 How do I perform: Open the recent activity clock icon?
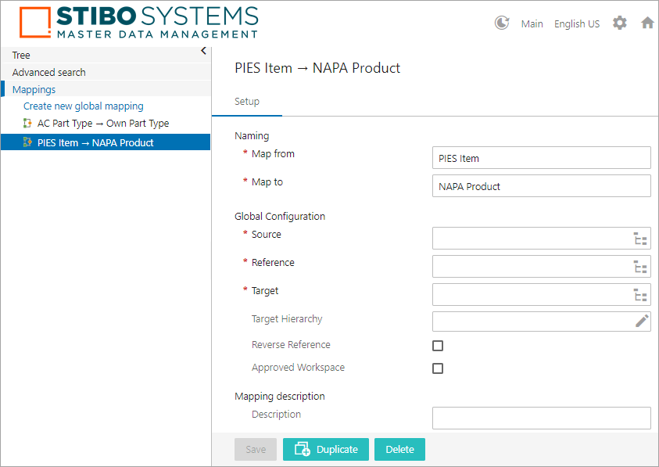click(502, 23)
